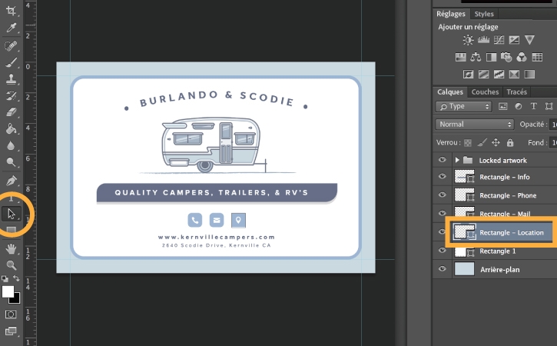Add a Posterize adjustment
The width and height of the screenshot is (557, 346).
[x=483, y=75]
